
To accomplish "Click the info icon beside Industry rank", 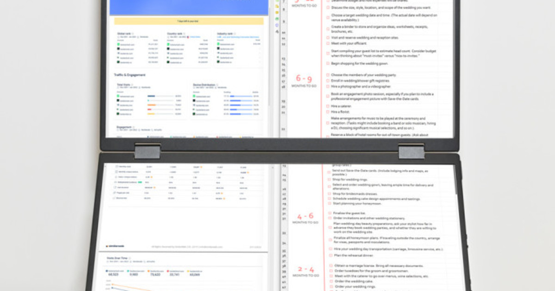I will click(234, 34).
